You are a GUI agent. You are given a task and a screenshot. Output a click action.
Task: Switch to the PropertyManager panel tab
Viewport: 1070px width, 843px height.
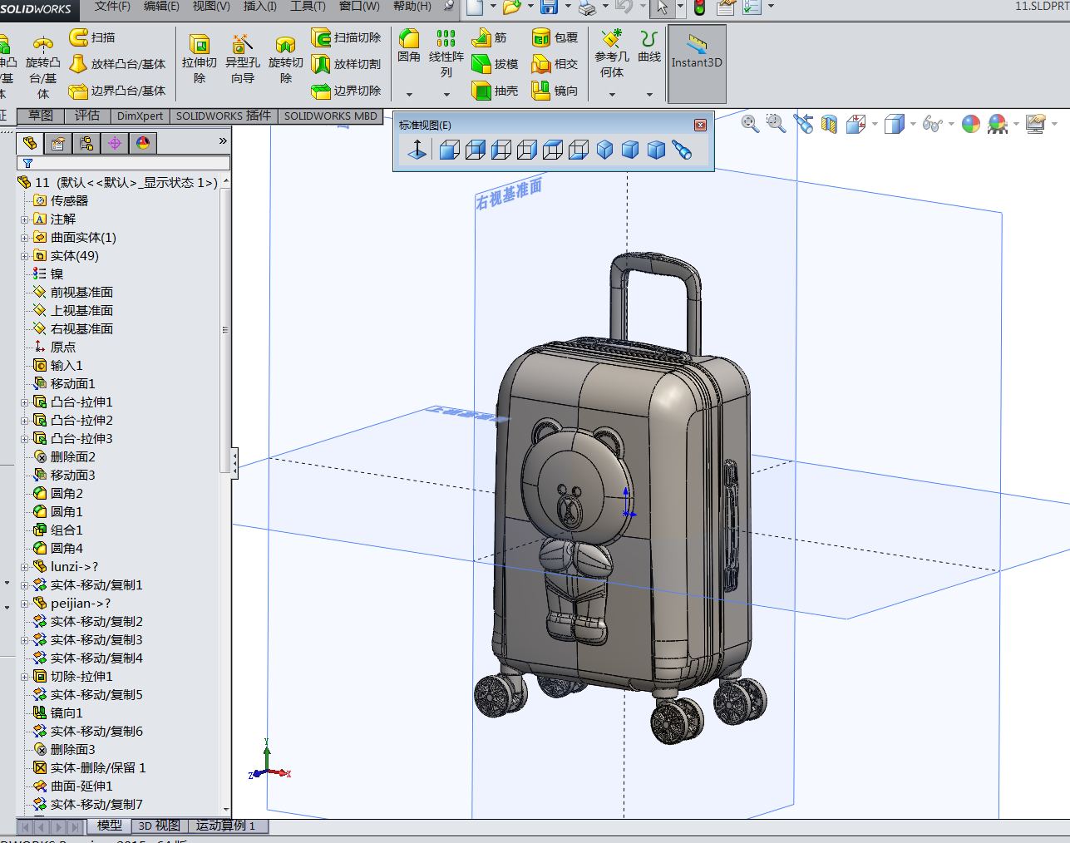57,143
